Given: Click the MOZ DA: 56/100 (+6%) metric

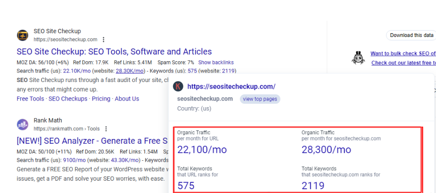Looking at the screenshot, I should [x=43, y=63].
